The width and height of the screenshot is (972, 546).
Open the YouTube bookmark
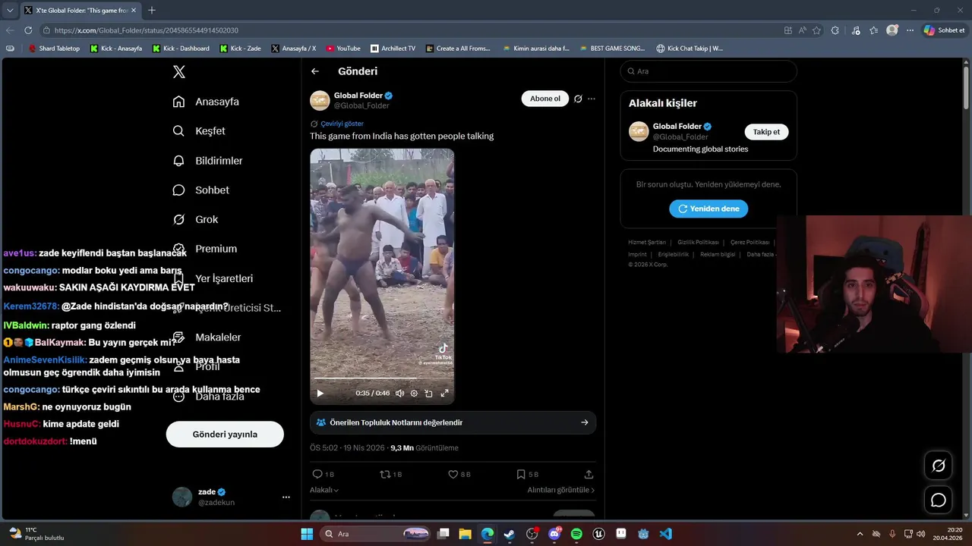343,49
